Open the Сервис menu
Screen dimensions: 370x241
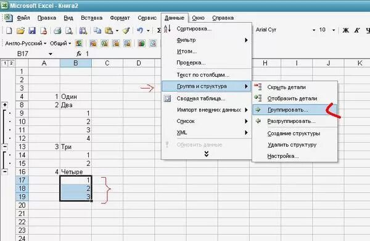coord(147,18)
